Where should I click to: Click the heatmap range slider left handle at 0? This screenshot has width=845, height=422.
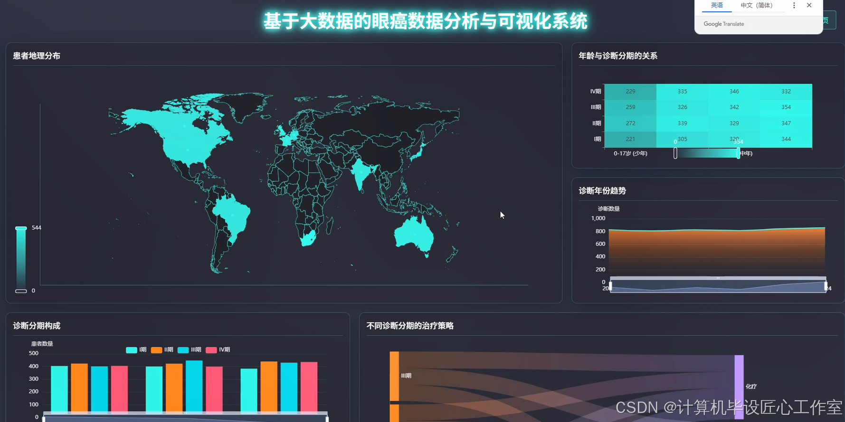point(675,153)
